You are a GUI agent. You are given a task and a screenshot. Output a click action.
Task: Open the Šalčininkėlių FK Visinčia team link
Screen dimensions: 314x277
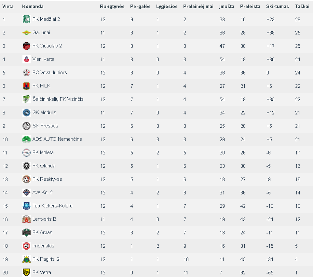point(58,99)
